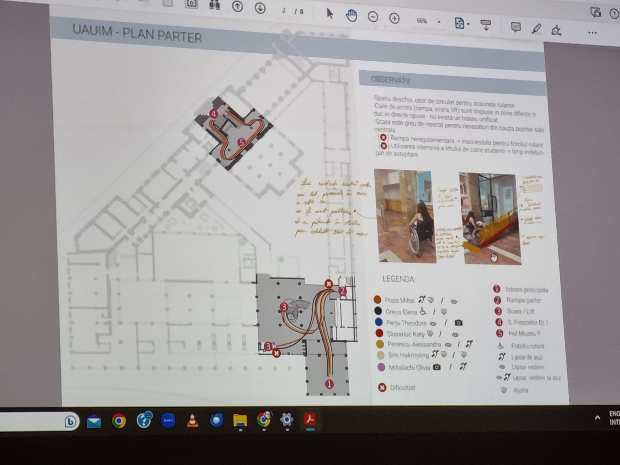Open the Mail app from the taskbar
This screenshot has height=465, width=620.
94,422
